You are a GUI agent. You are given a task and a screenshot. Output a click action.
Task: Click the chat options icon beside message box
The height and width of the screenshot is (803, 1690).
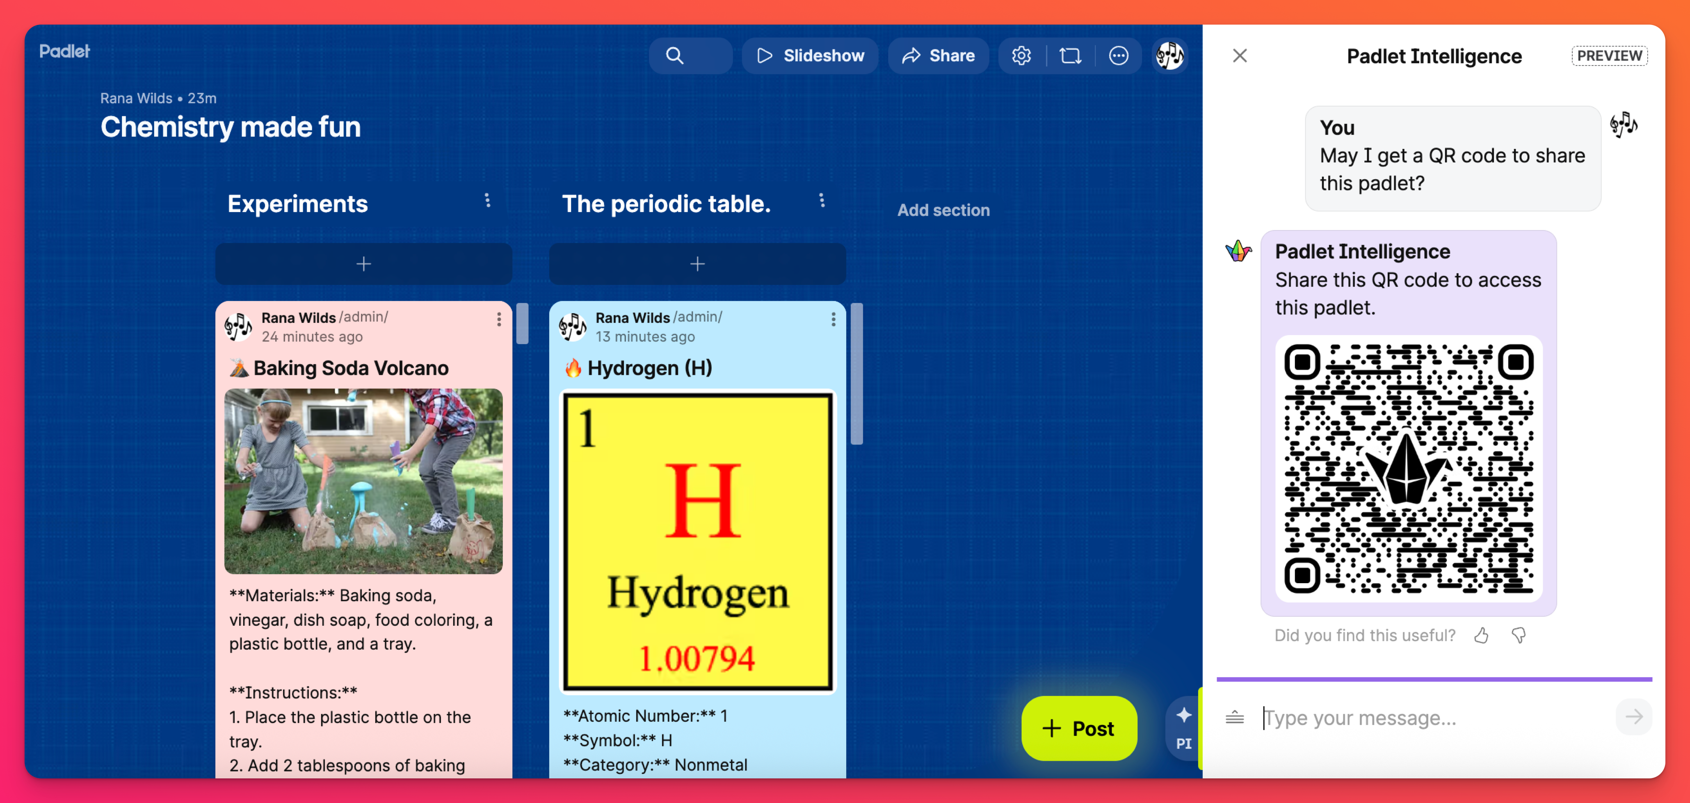[1235, 717]
